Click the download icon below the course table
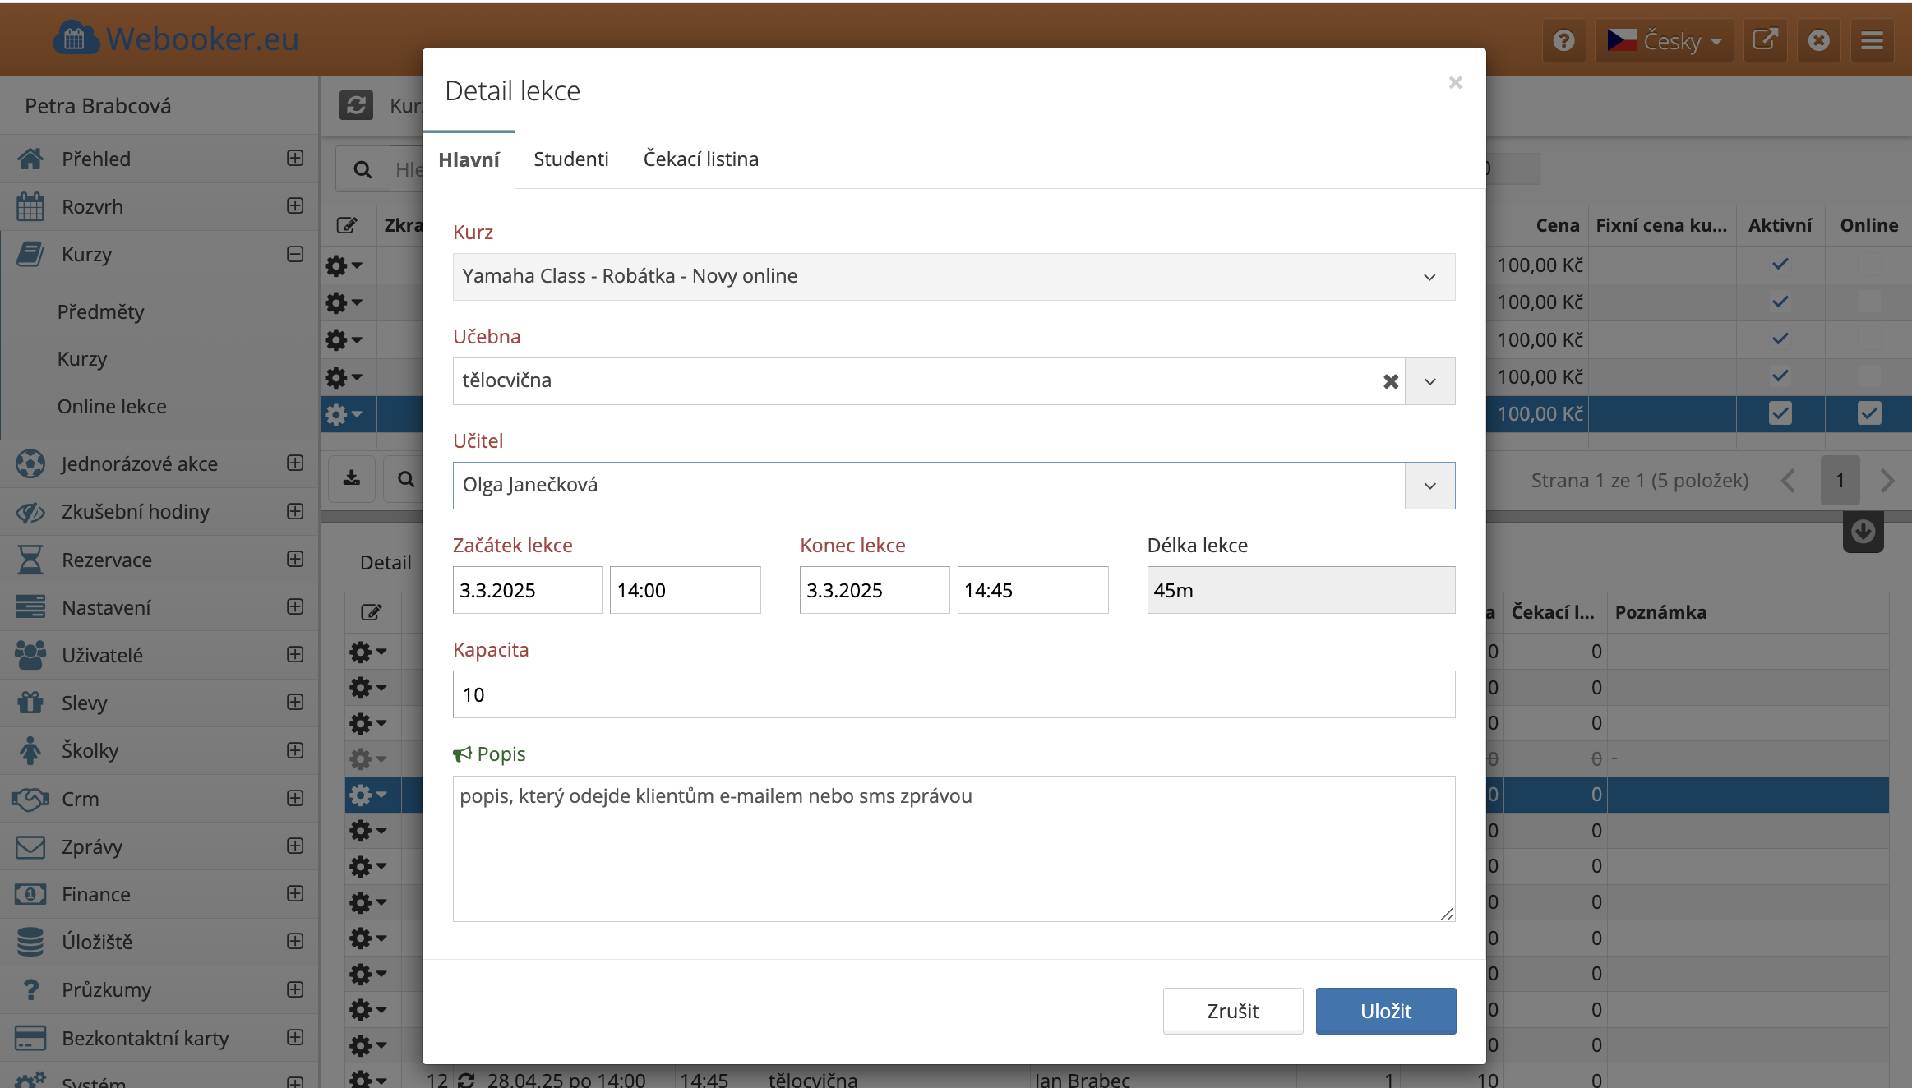The image size is (1912, 1088). coord(352,478)
